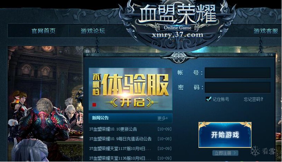This screenshot has width=282, height=162.
Task: Open 37血盟荣耀10.9每日充值活动公告 news item
Action: (120, 139)
